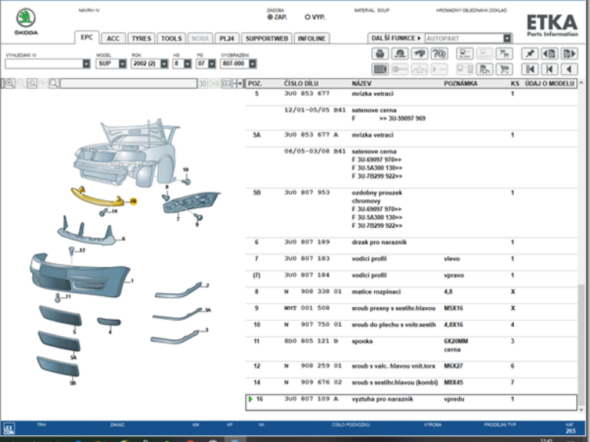Click the zoom-in magnifier above the diagram
The width and height of the screenshot is (590, 442).
click(x=8, y=83)
